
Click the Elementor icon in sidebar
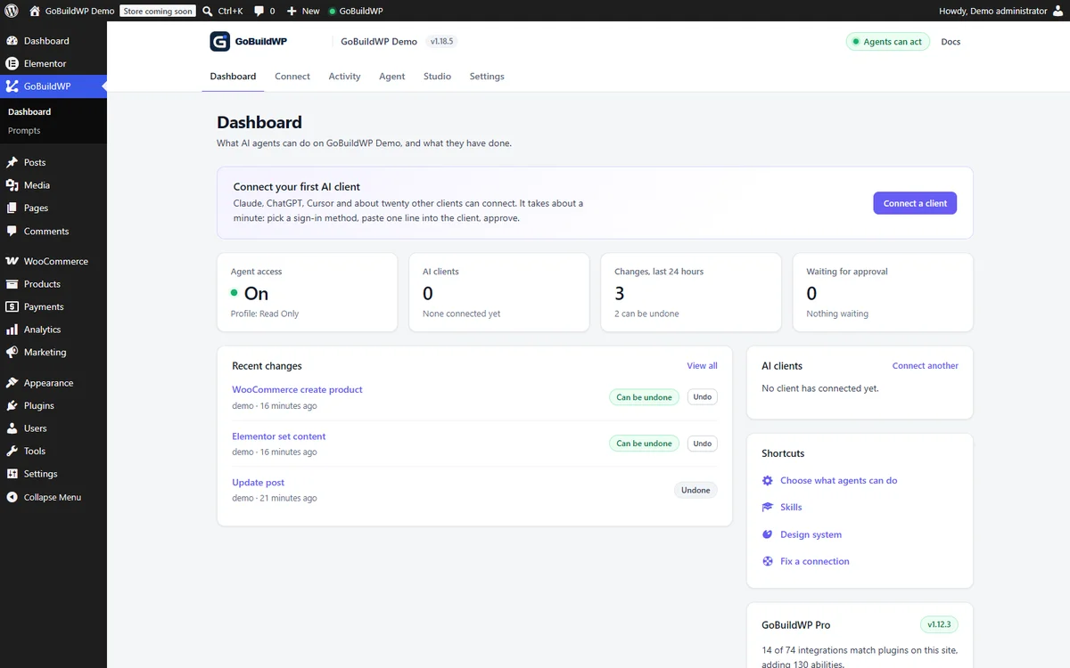[x=12, y=63]
